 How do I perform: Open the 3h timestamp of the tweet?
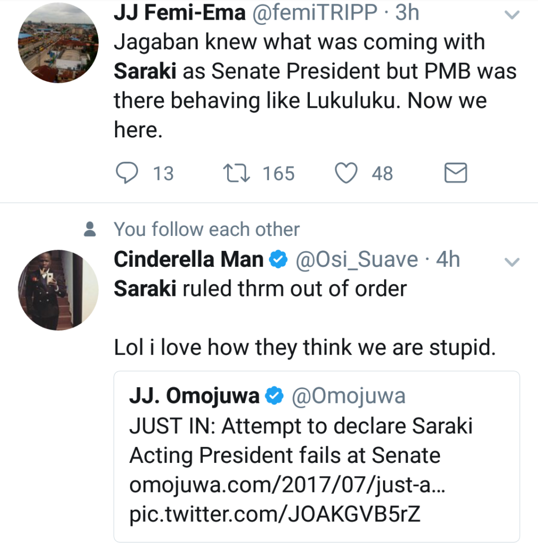point(407,13)
